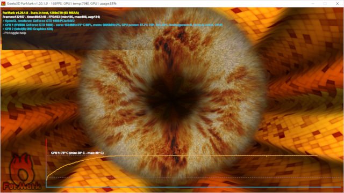Click the GPU 2 Intel UHD Graphics line
344x193 pixels.
tap(28, 29)
